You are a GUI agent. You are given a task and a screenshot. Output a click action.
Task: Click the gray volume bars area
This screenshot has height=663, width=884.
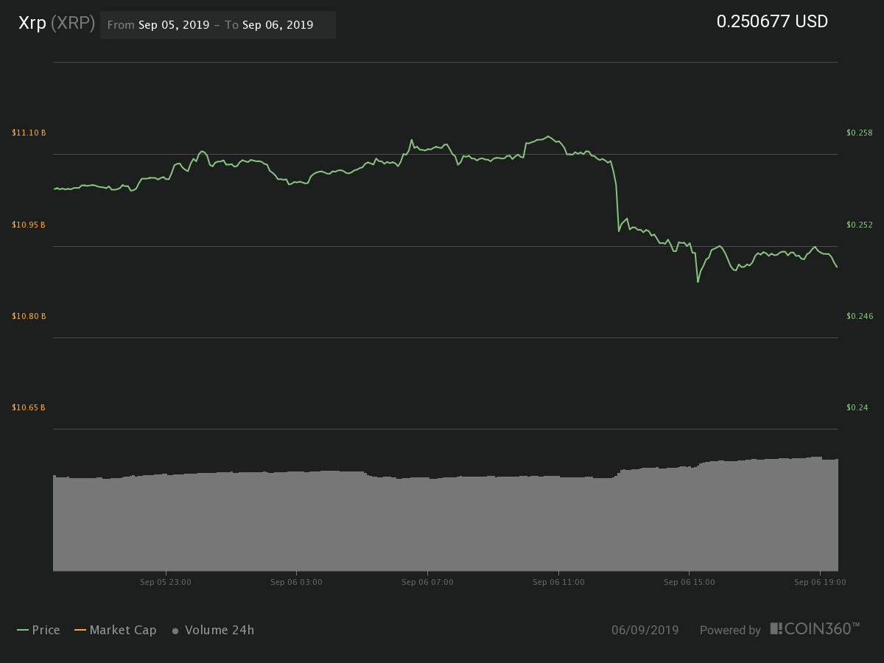pos(446,523)
